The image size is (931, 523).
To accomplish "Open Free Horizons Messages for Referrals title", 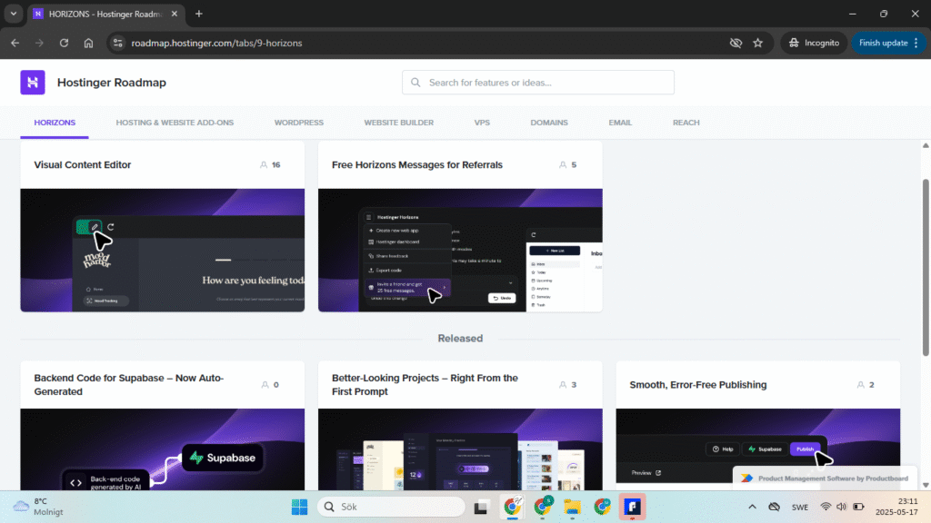I will tap(417, 165).
